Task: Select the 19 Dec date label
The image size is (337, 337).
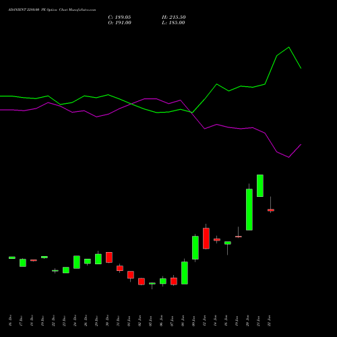Action: click(x=42, y=321)
